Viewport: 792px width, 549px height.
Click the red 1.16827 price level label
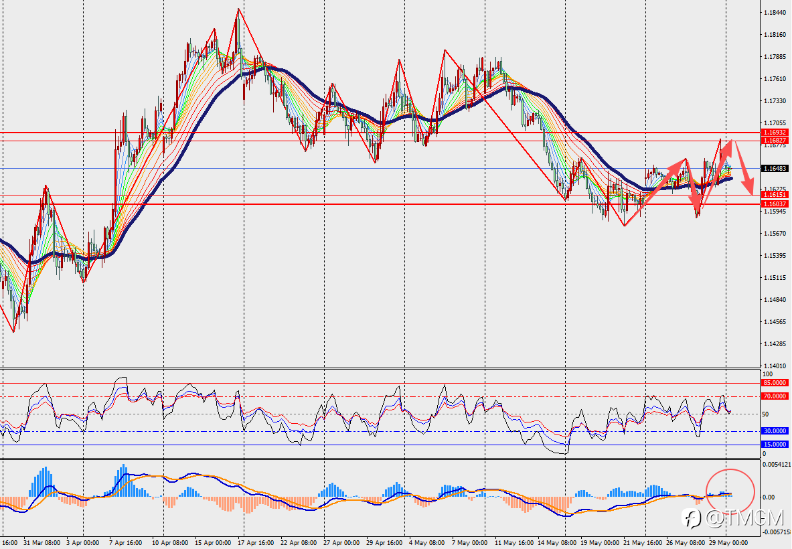pyautogui.click(x=775, y=141)
